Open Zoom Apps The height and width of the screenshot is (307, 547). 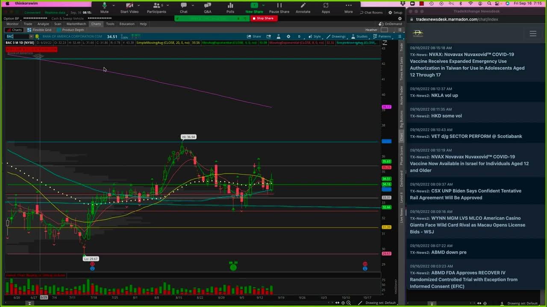coord(326,7)
